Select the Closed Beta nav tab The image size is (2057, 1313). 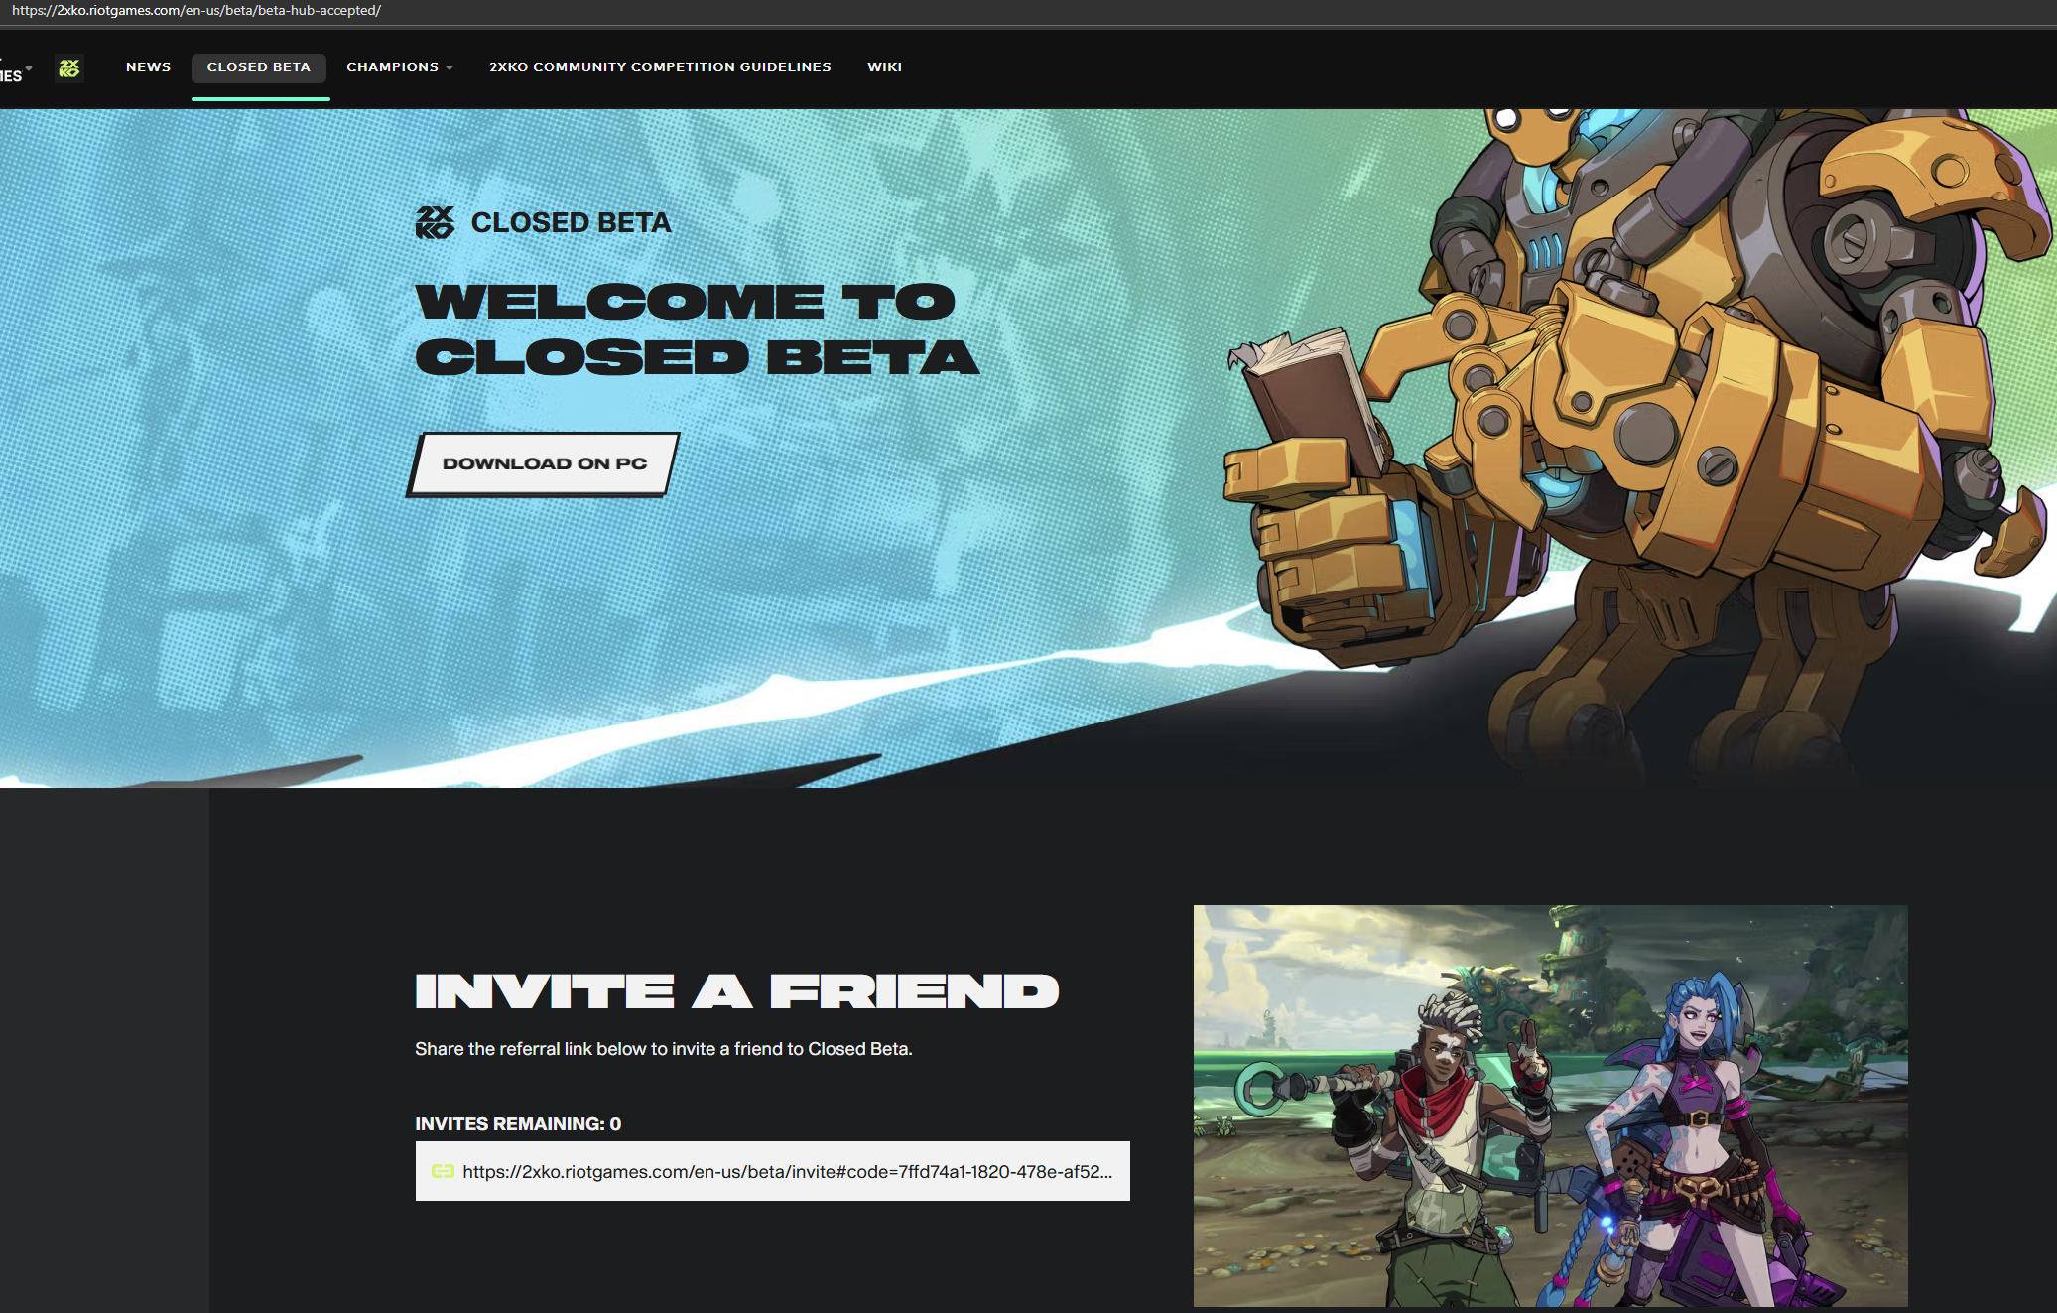[x=258, y=67]
